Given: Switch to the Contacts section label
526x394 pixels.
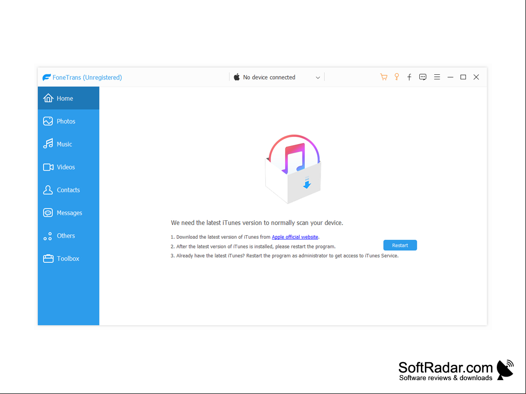Looking at the screenshot, I should pyautogui.click(x=68, y=190).
